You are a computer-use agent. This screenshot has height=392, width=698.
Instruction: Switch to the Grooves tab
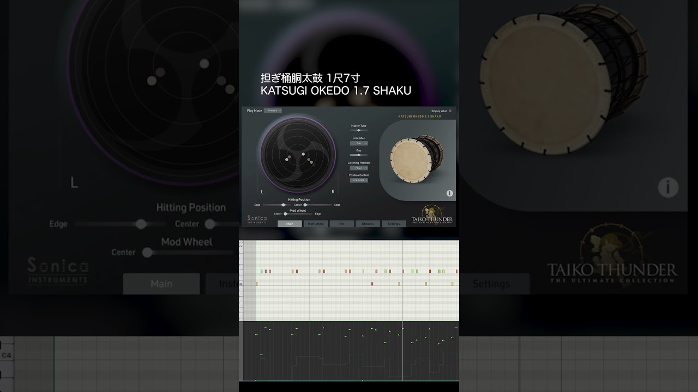click(x=368, y=224)
